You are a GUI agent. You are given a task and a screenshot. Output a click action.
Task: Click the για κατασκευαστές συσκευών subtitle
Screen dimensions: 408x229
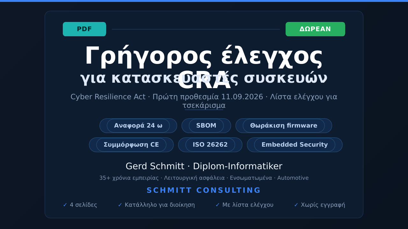coord(204,78)
